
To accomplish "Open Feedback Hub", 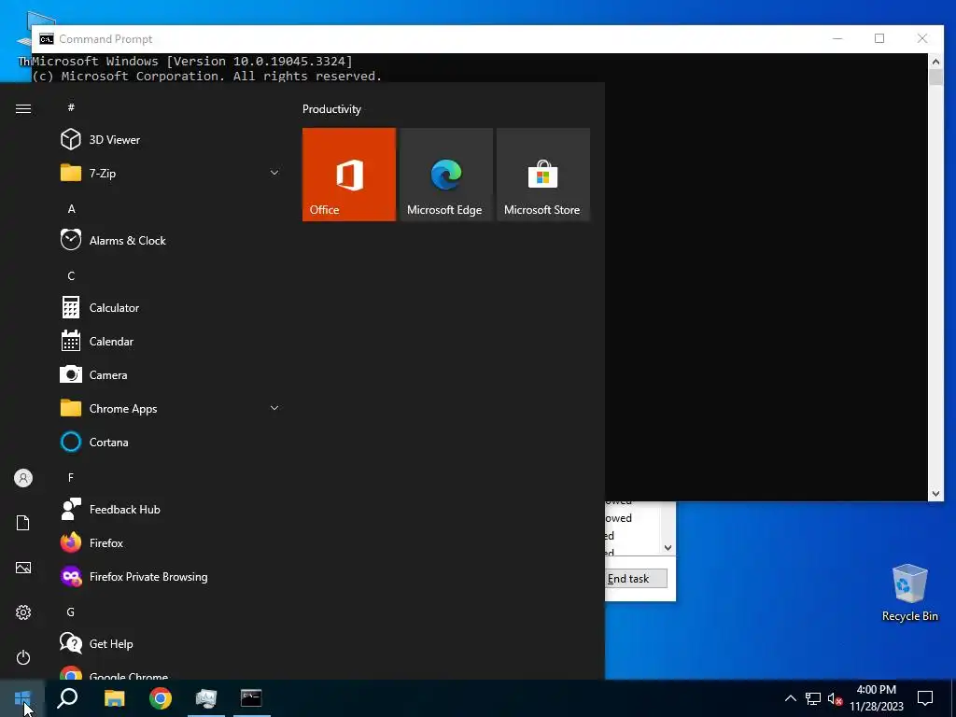I will (169, 509).
